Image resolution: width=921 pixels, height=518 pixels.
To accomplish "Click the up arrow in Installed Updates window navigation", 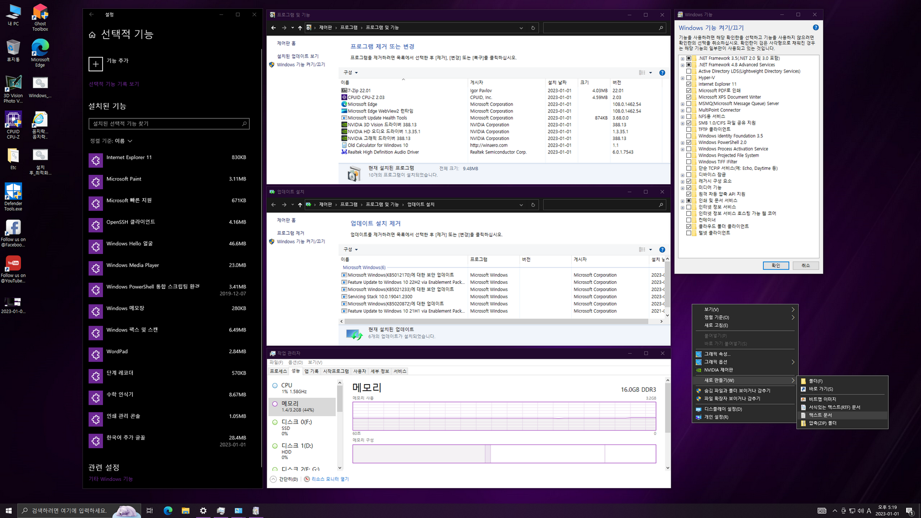I will [x=300, y=205].
